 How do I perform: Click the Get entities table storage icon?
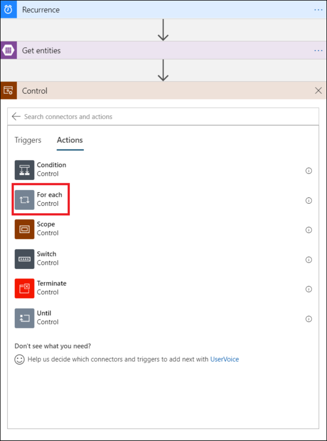click(8, 51)
